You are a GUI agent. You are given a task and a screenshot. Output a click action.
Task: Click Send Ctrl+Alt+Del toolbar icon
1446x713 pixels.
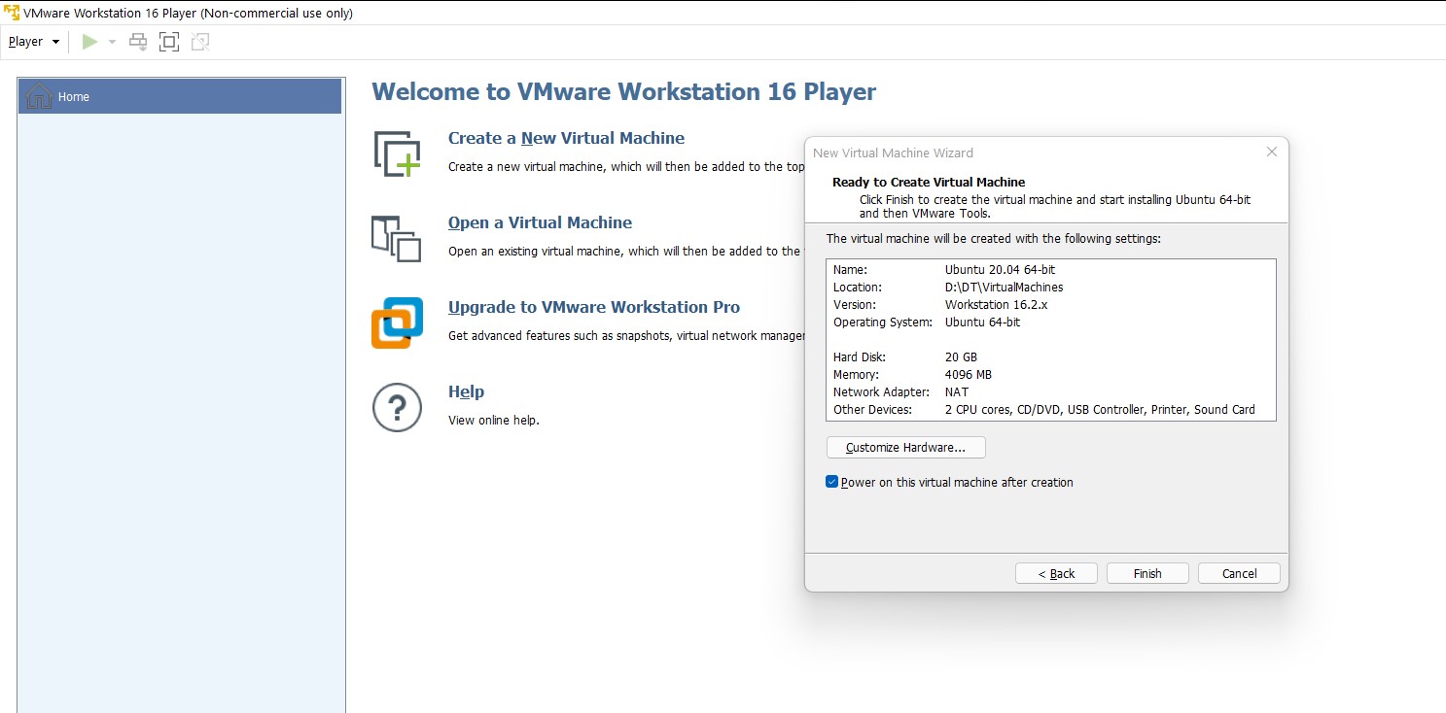pos(138,42)
